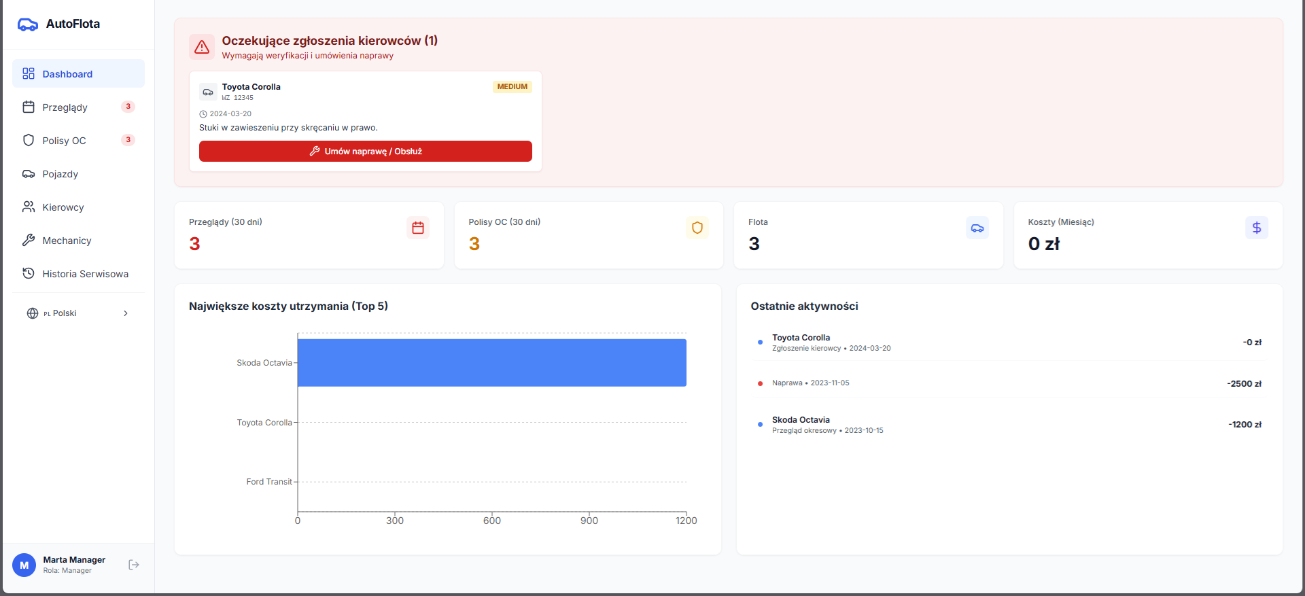1305x596 pixels.
Task: Click the red warning triangle icon
Action: (x=202, y=47)
